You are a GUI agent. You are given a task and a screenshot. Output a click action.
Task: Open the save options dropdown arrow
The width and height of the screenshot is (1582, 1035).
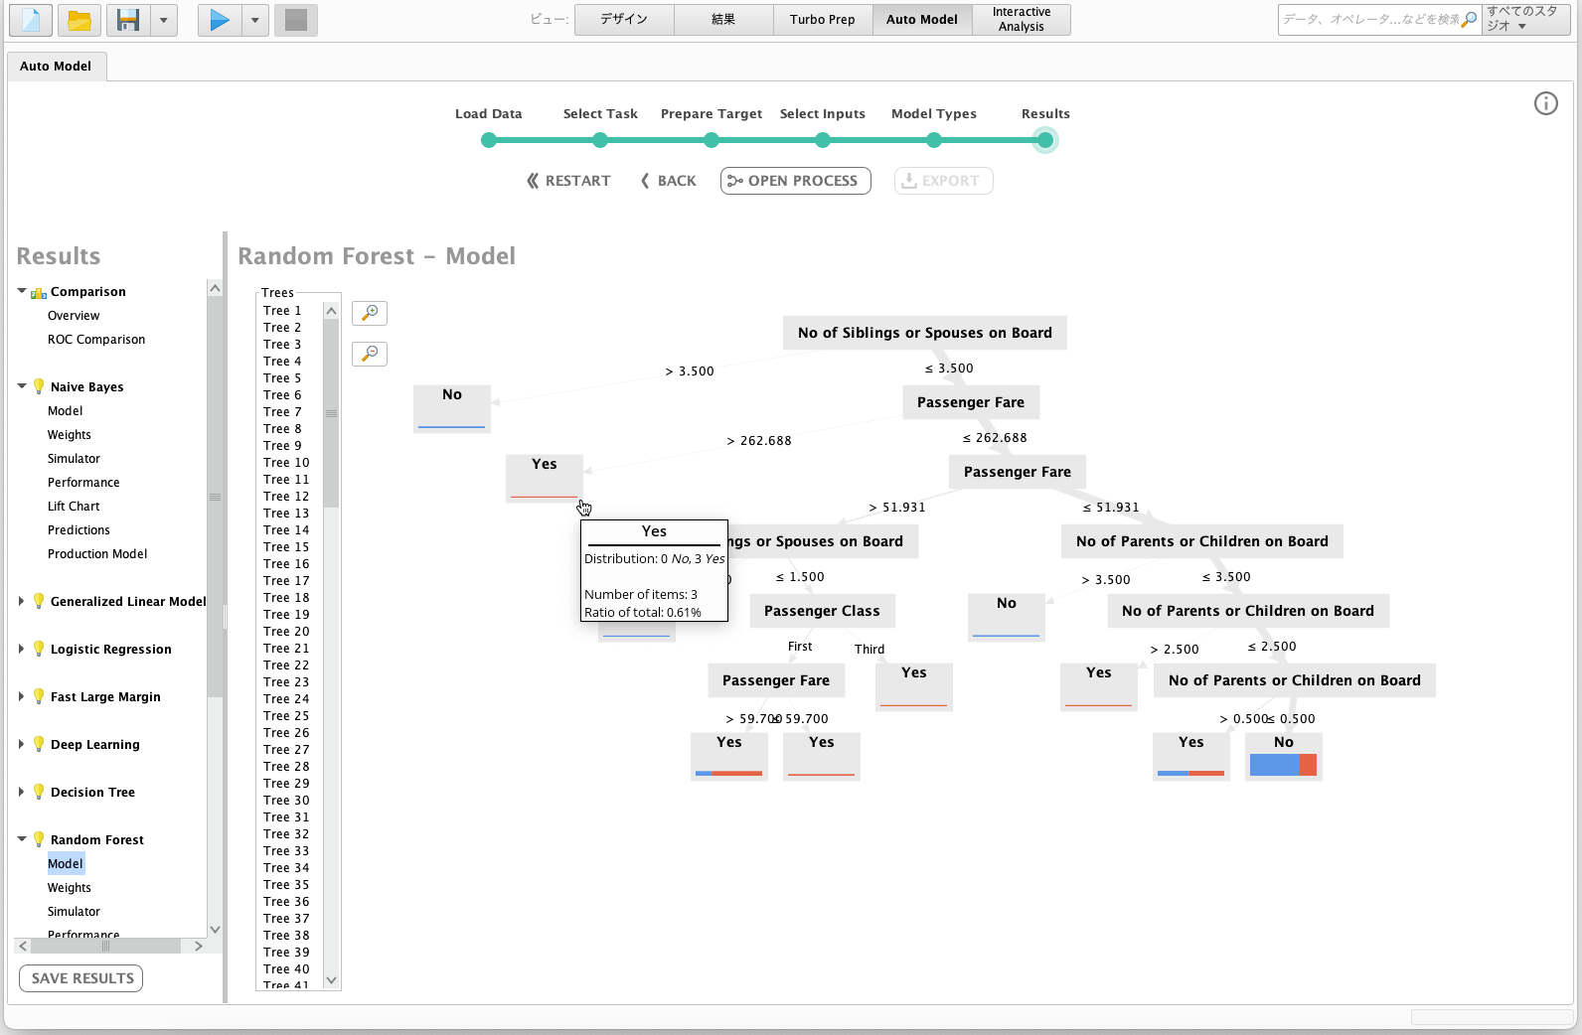pos(164,20)
